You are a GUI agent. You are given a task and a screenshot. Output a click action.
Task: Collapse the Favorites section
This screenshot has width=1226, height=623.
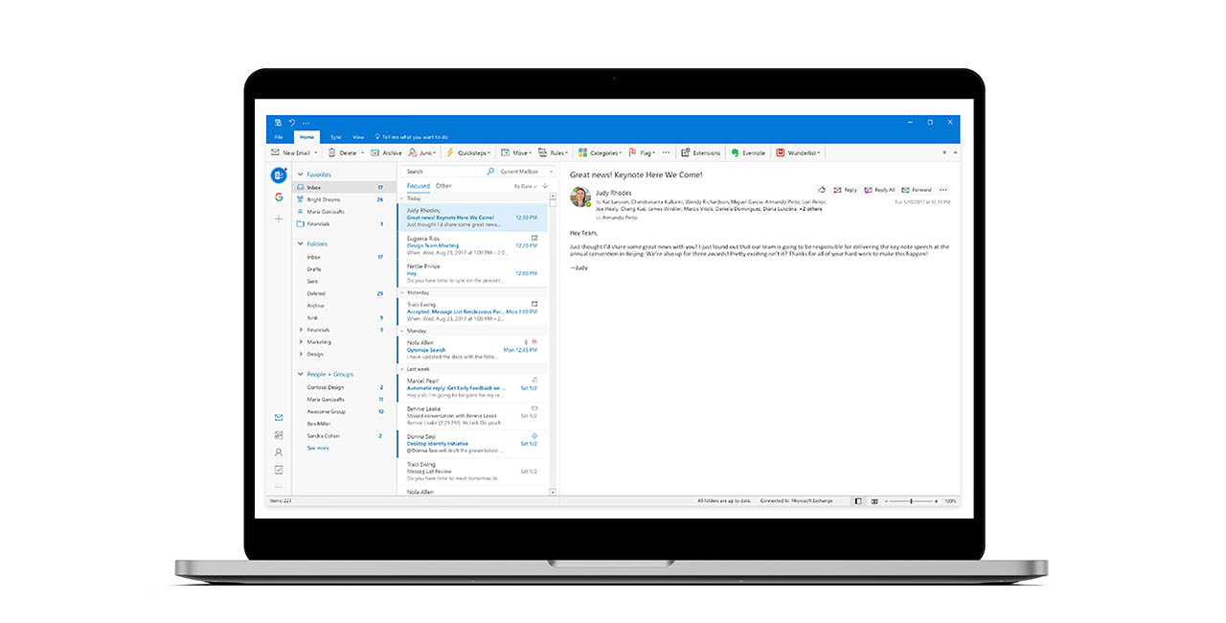pyautogui.click(x=300, y=174)
